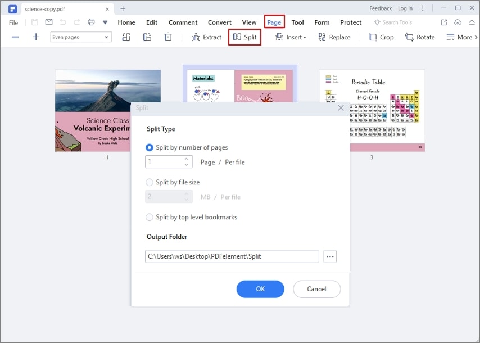Switch to the Edit tab
480x343 pixels.
click(152, 22)
